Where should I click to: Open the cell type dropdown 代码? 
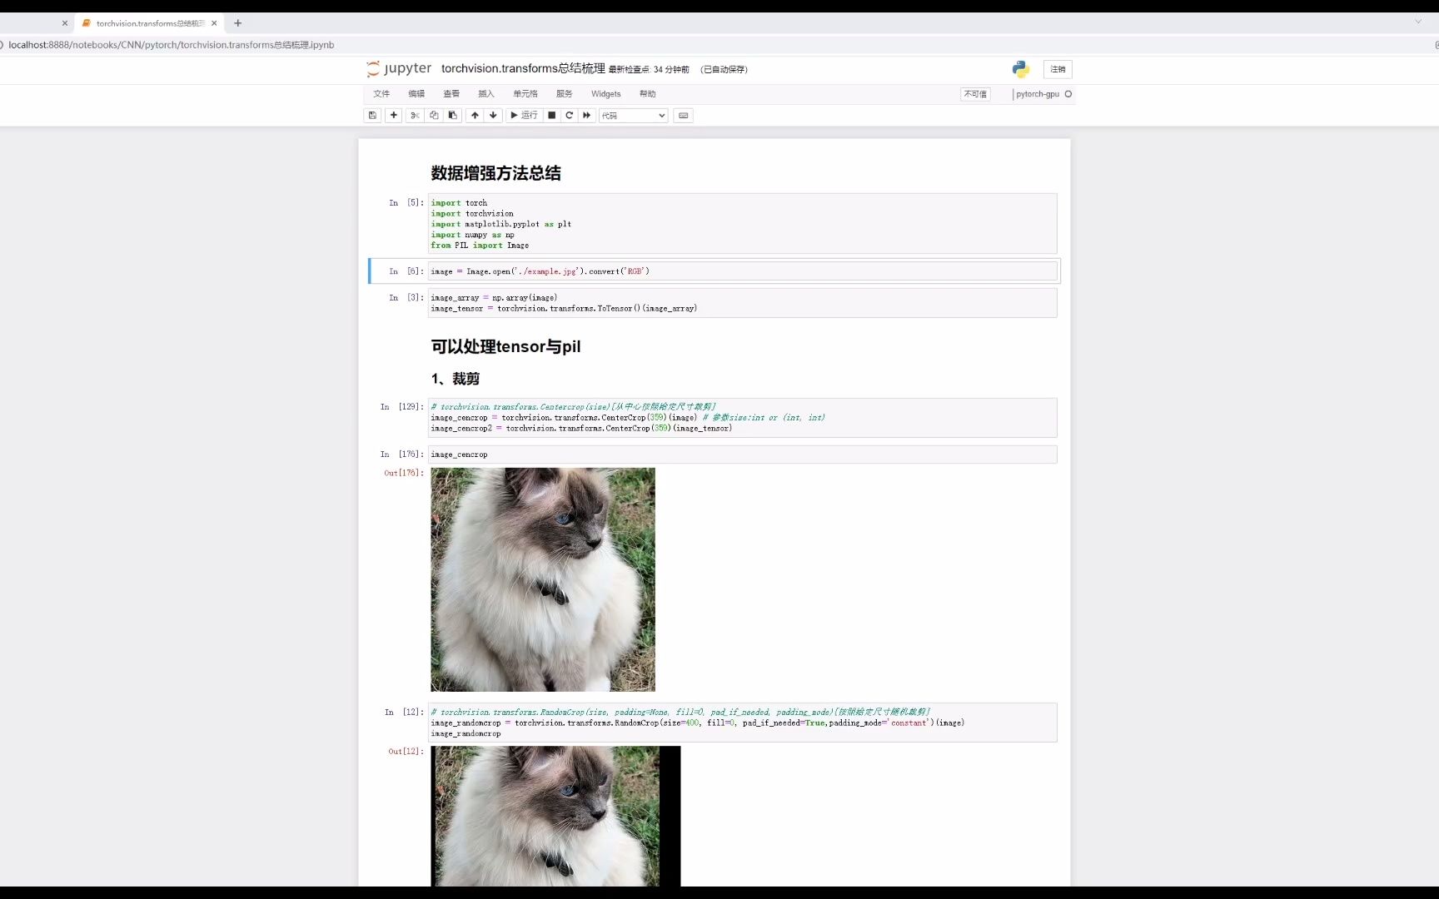point(634,116)
